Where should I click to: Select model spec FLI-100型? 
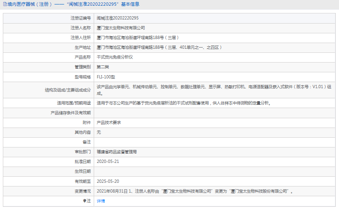106,77
